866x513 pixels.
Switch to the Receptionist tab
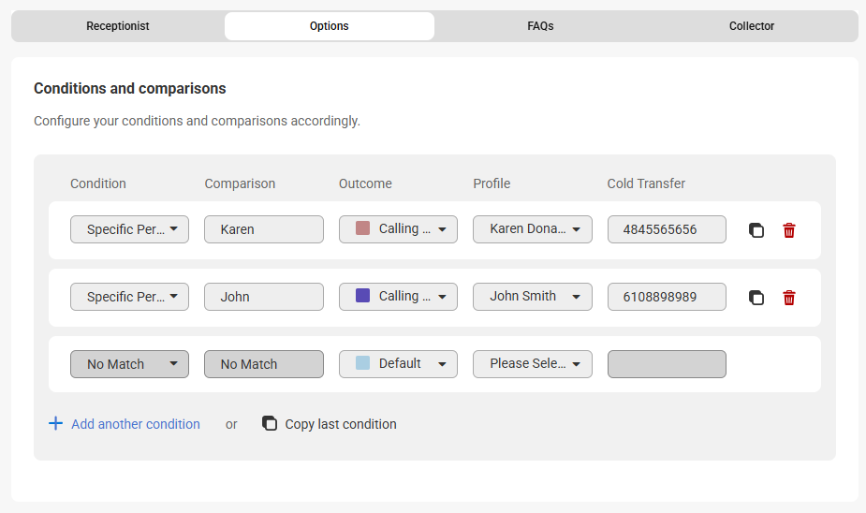coord(118,26)
